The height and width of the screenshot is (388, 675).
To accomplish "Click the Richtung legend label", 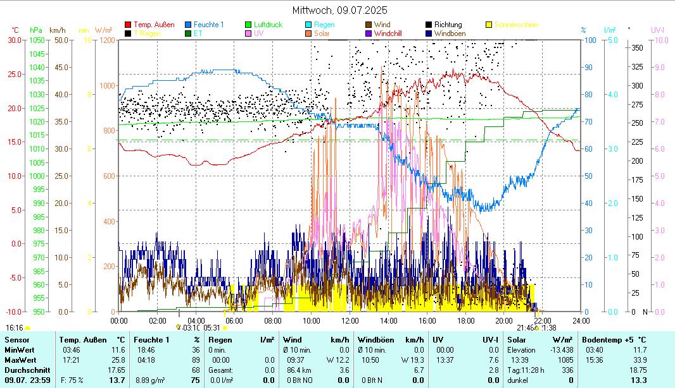I will [448, 25].
